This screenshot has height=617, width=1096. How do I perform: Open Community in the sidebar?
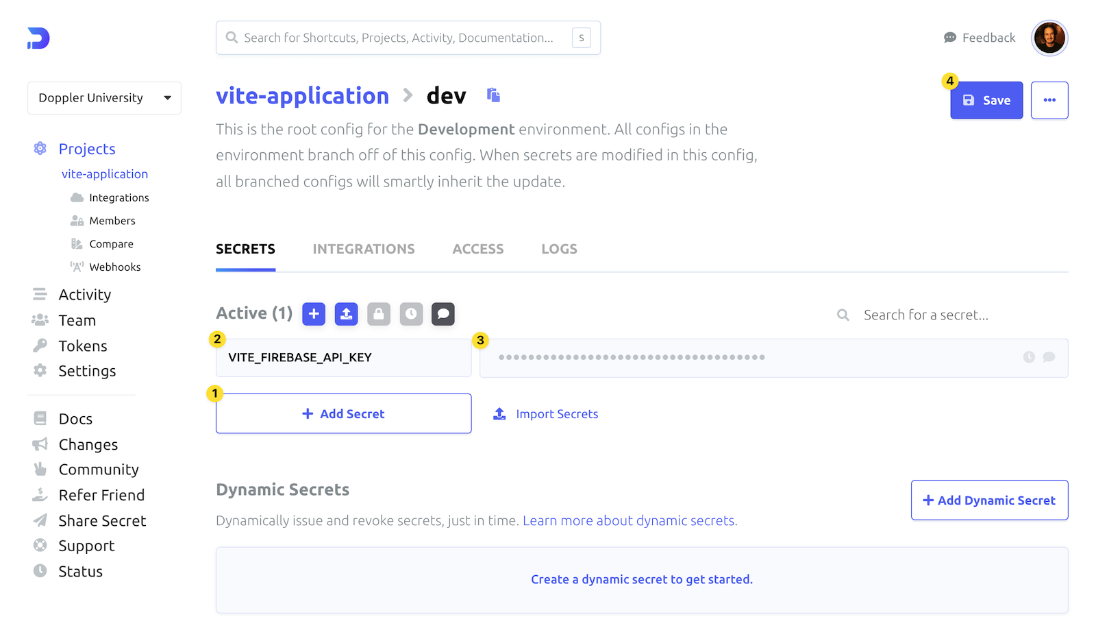[x=99, y=470]
